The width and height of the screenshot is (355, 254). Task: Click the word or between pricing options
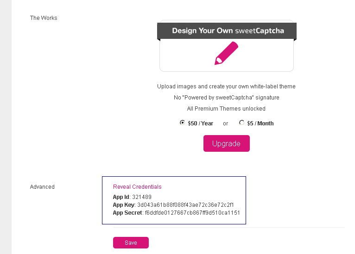226,124
